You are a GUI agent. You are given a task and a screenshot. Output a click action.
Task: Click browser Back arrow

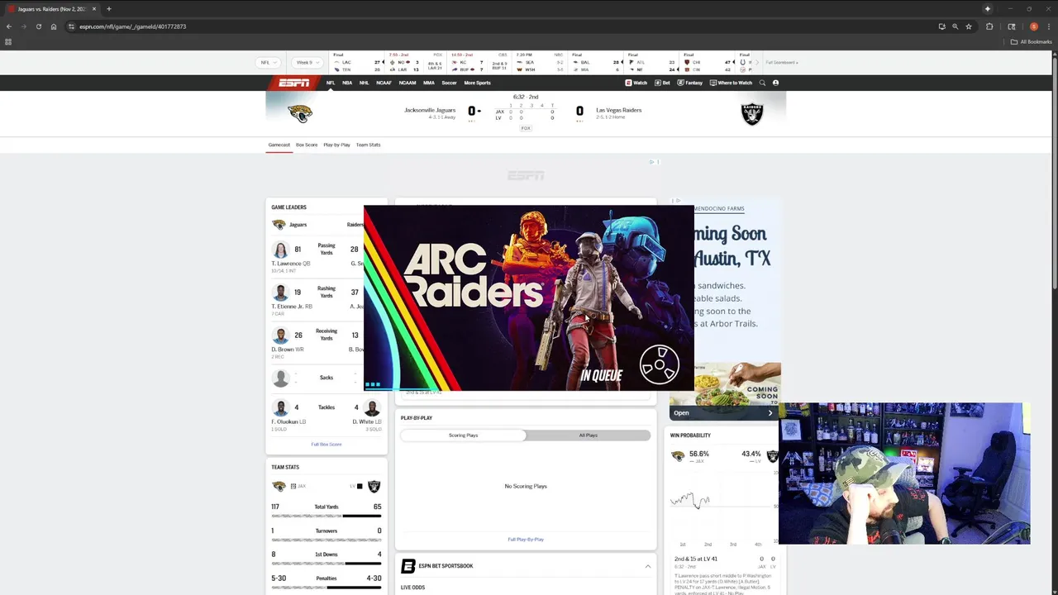coord(9,26)
